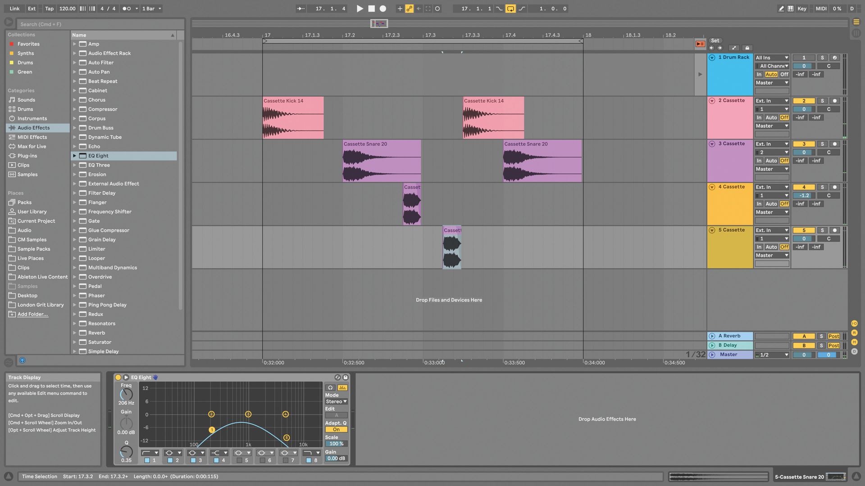Open the Master output dropdown on 2 Cassette
This screenshot has width=865, height=486.
(771, 126)
